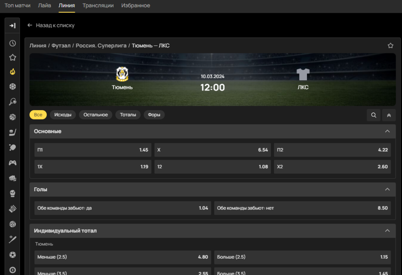Select the Все filter chip
Screen dimensions: 402x275
tap(38, 115)
